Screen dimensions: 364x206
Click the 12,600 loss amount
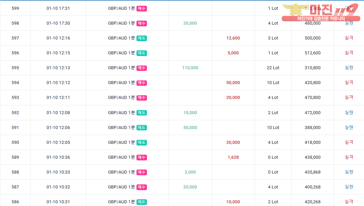tap(233, 38)
